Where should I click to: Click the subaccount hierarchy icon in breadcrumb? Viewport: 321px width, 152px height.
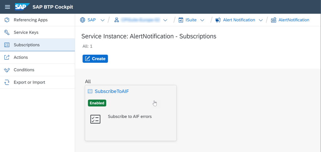pos(117,20)
